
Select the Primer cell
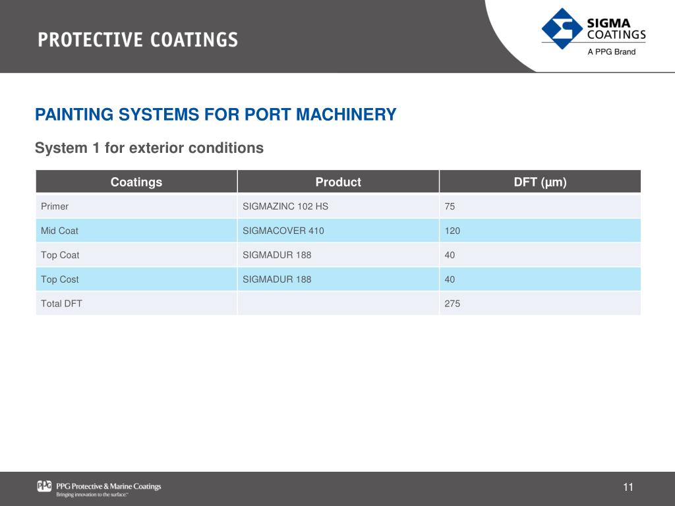pyautogui.click(x=136, y=206)
